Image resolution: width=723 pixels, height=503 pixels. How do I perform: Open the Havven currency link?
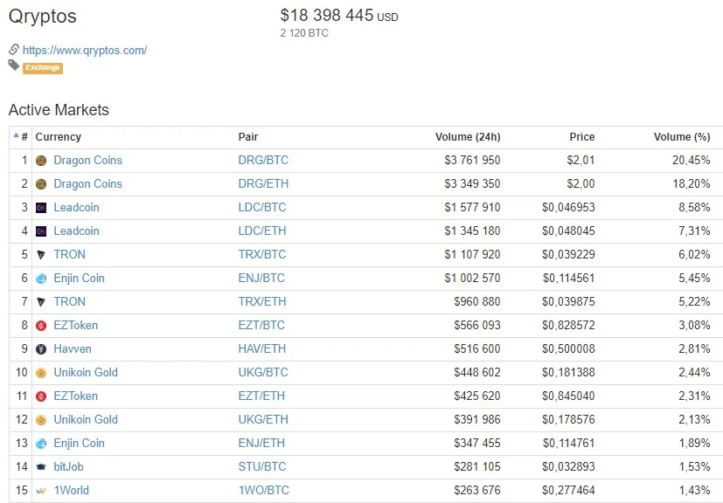tap(73, 348)
